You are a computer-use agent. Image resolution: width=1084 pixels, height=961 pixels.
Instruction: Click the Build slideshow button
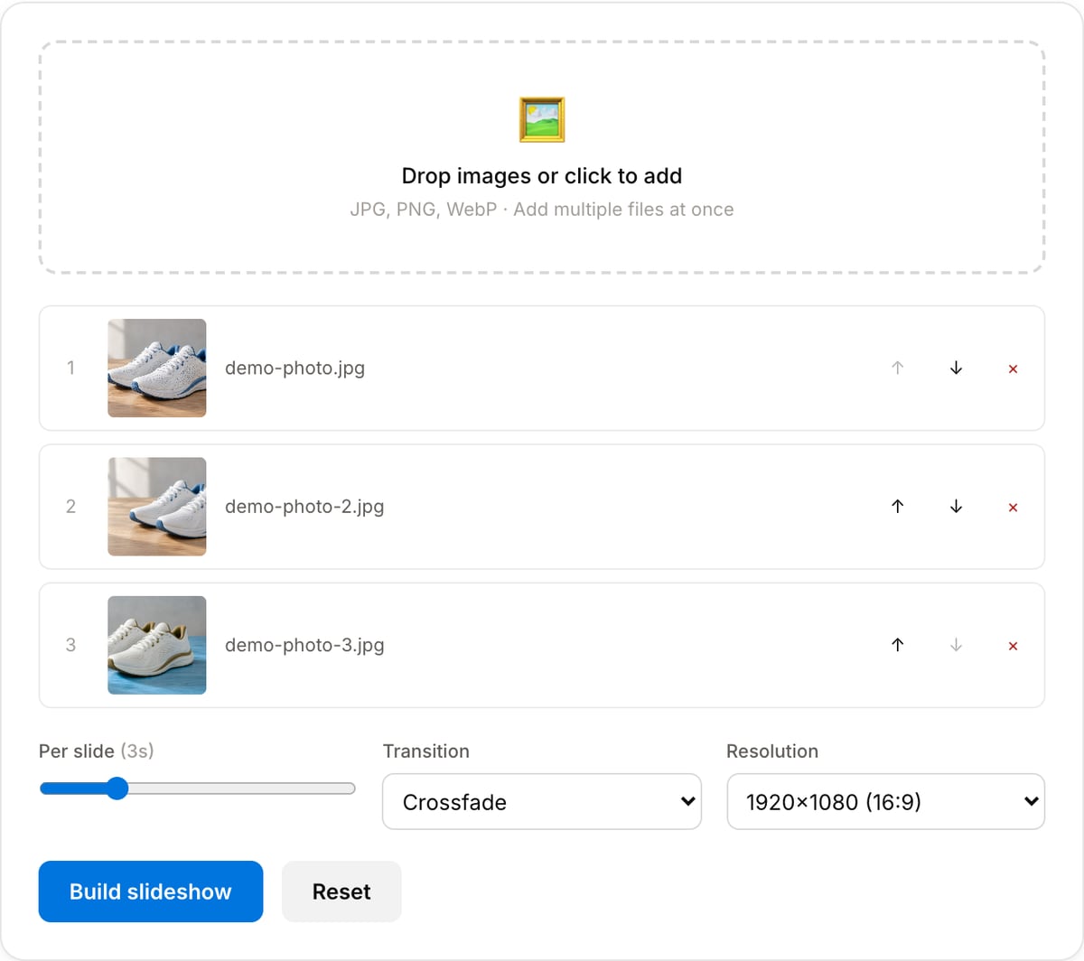tap(151, 891)
